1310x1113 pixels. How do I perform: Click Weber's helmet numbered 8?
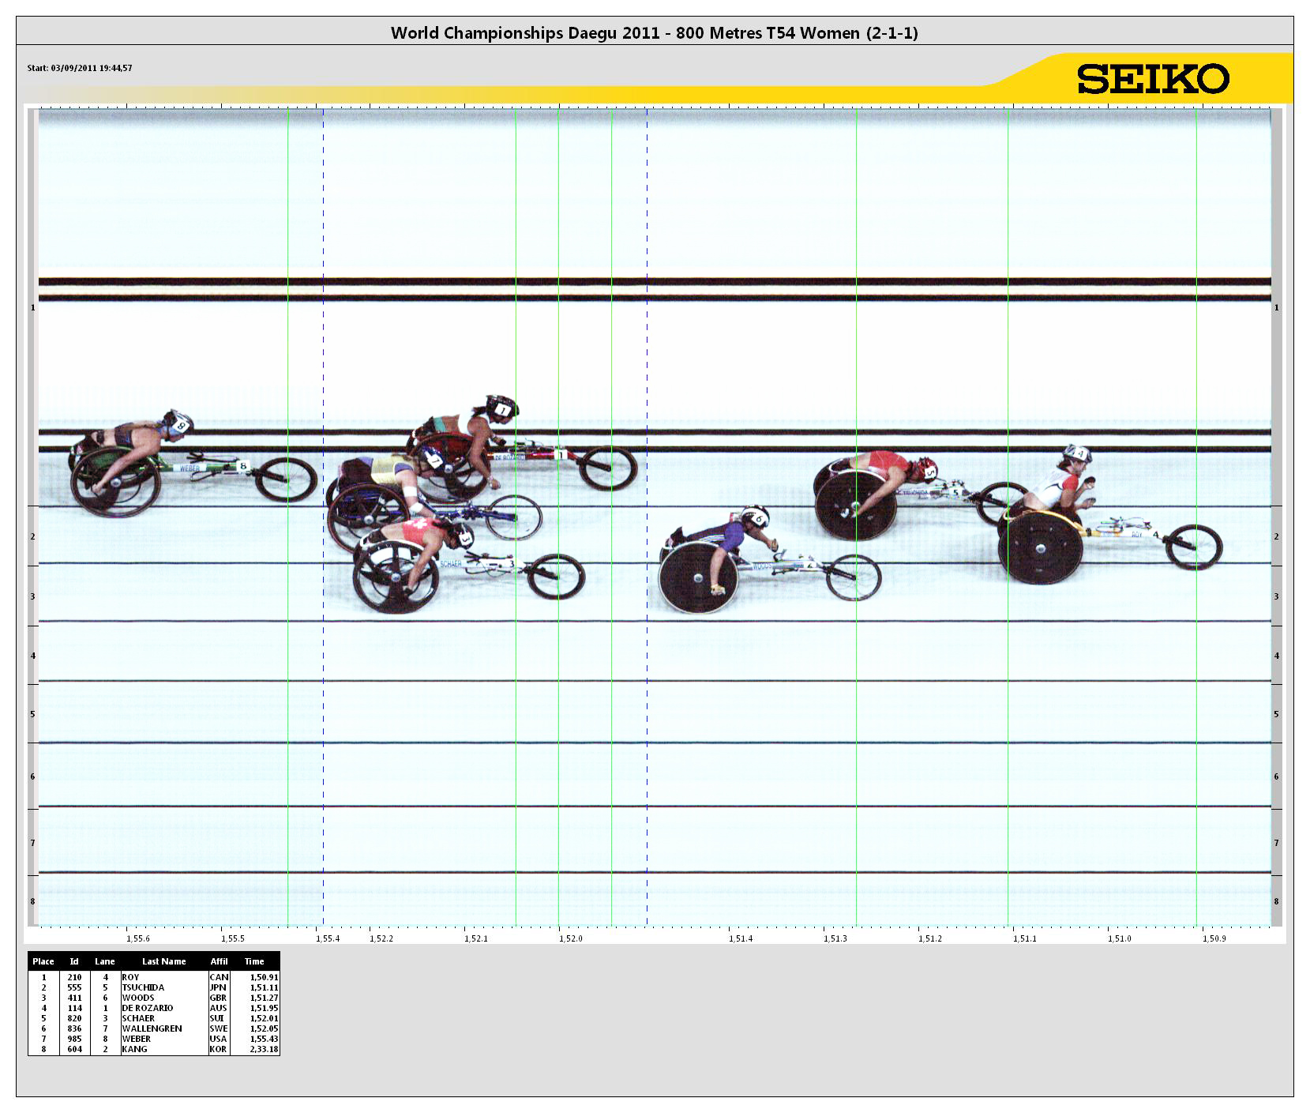(179, 423)
